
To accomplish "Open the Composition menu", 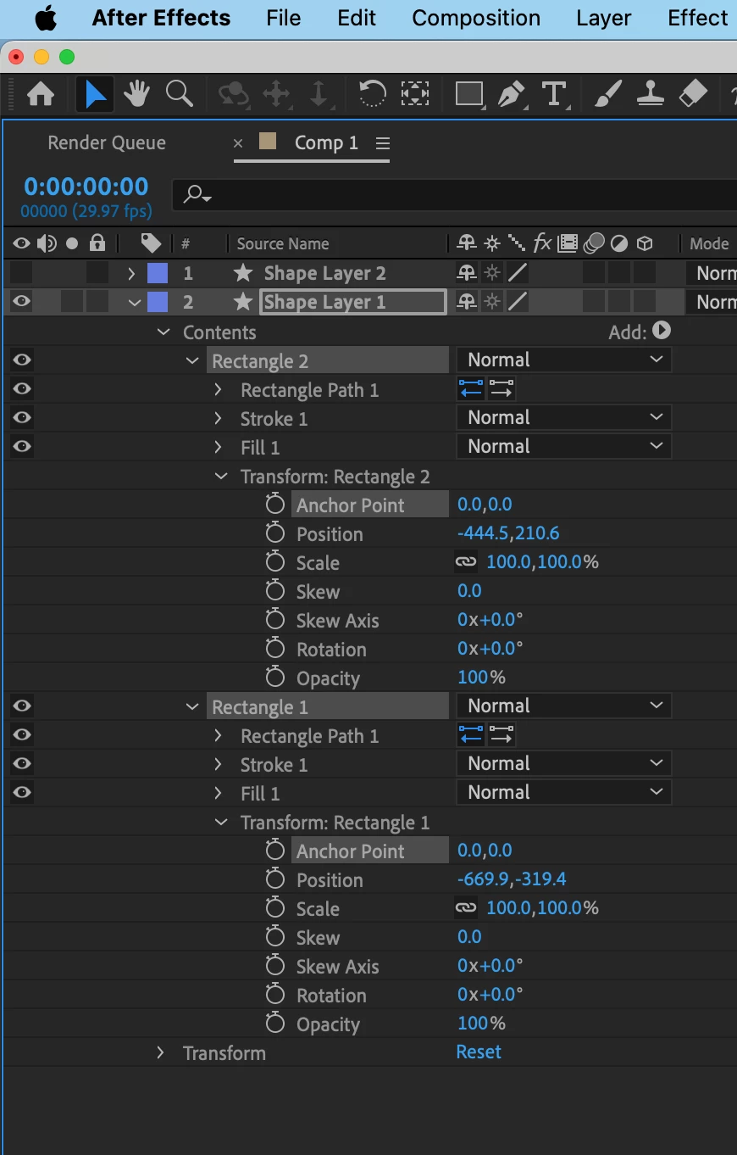I will click(x=476, y=18).
